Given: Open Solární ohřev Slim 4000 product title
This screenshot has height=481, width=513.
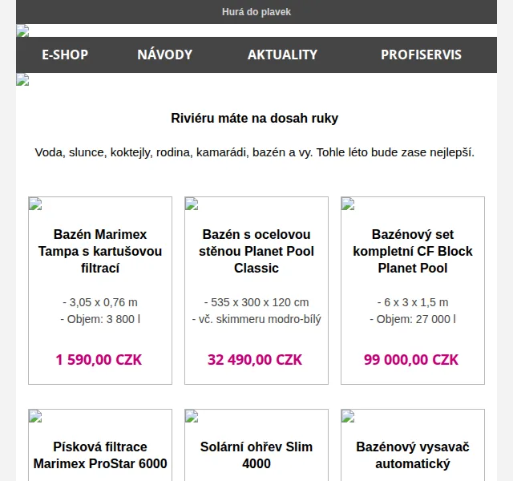Looking at the screenshot, I should click(x=256, y=455).
